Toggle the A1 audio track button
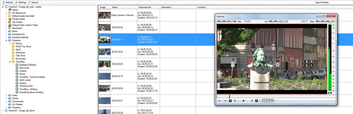The height and width of the screenshot is (114, 353). (270, 101)
